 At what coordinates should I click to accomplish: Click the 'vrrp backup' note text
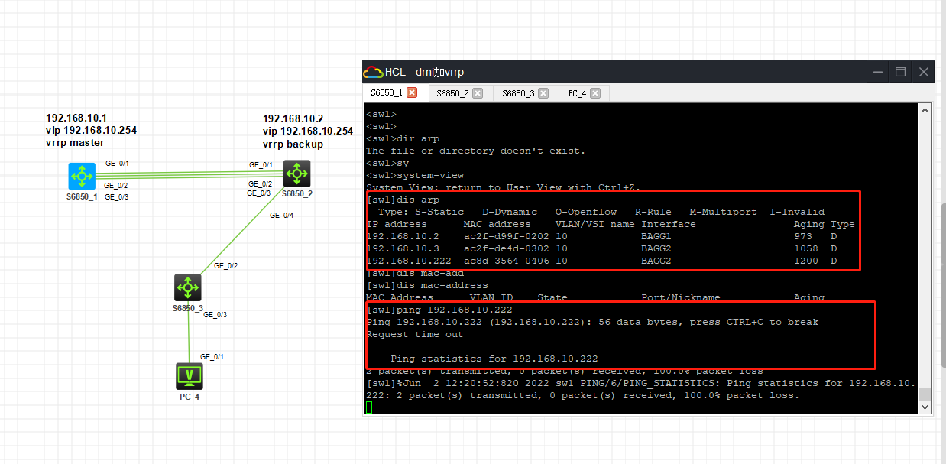293,144
